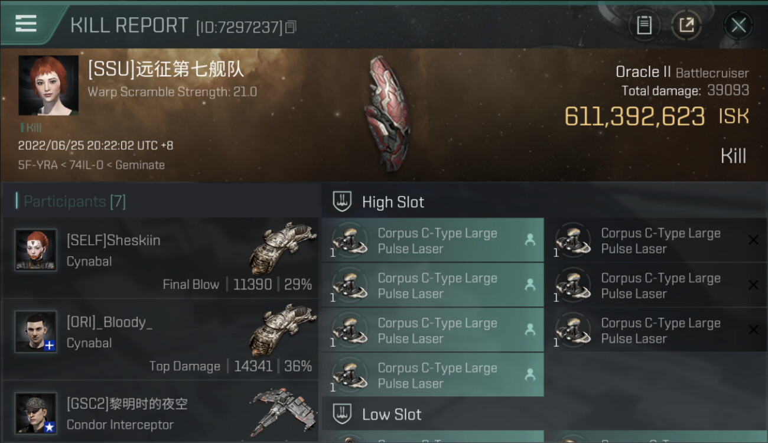
Task: Open Sheskiin's character portrait
Action: pos(36,250)
